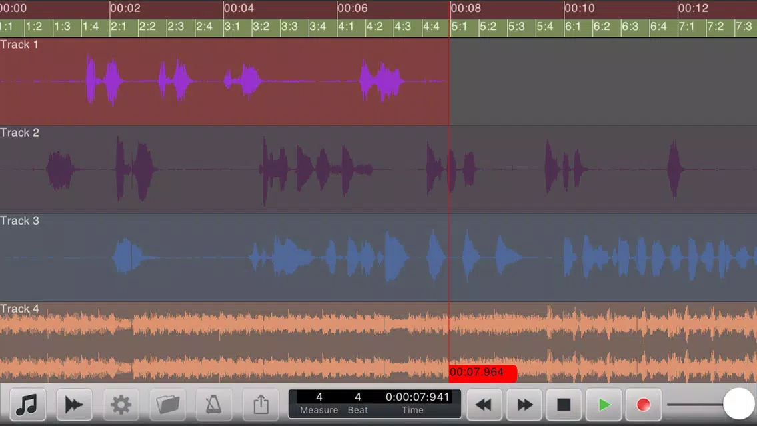Select Track 4 label
The height and width of the screenshot is (426, 757).
pyautogui.click(x=20, y=309)
